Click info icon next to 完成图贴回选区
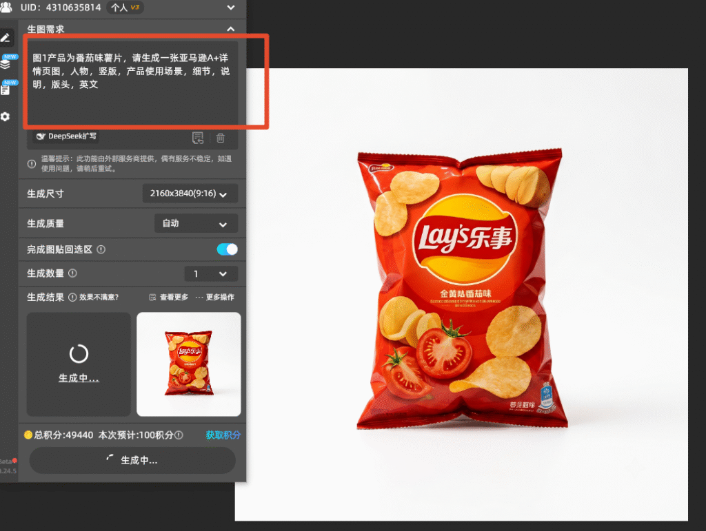Viewport: 706px width, 531px height. [101, 249]
